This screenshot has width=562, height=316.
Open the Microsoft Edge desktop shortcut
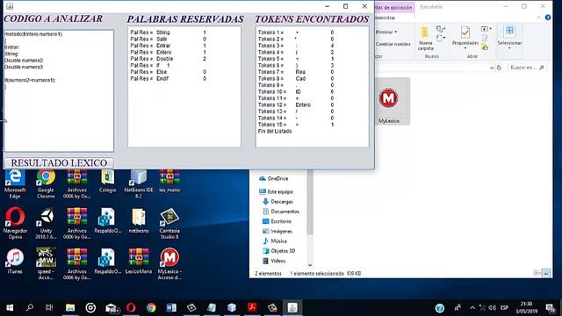[15, 184]
